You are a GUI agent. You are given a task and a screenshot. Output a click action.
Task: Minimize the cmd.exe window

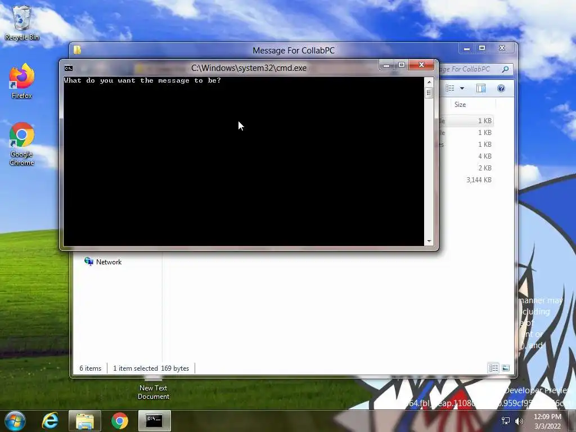point(386,65)
